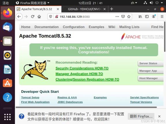Open the Servlet Specifications link

coord(144,98)
